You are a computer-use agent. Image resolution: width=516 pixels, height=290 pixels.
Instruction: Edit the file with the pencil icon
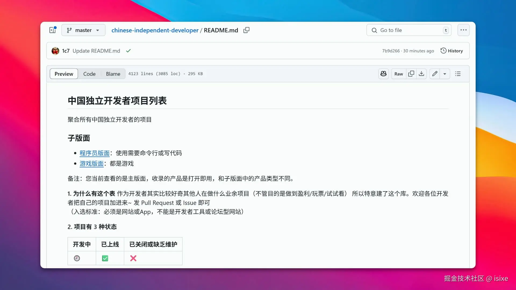tap(435, 74)
